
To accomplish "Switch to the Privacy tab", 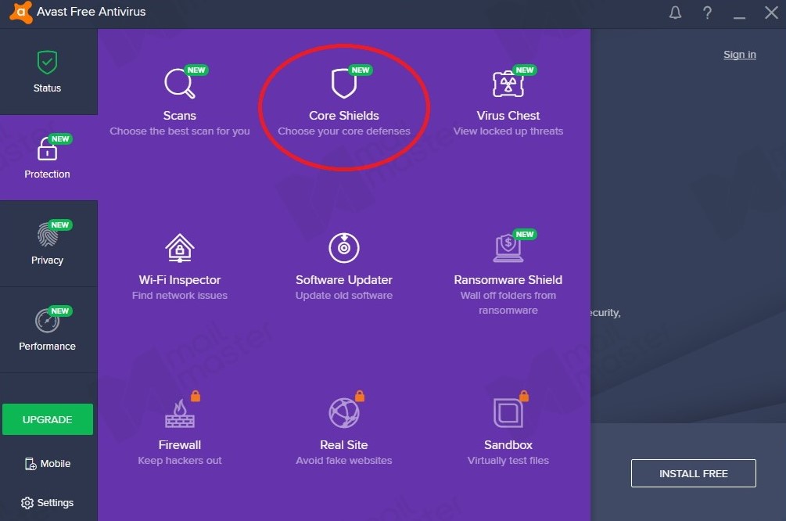I will pos(48,244).
